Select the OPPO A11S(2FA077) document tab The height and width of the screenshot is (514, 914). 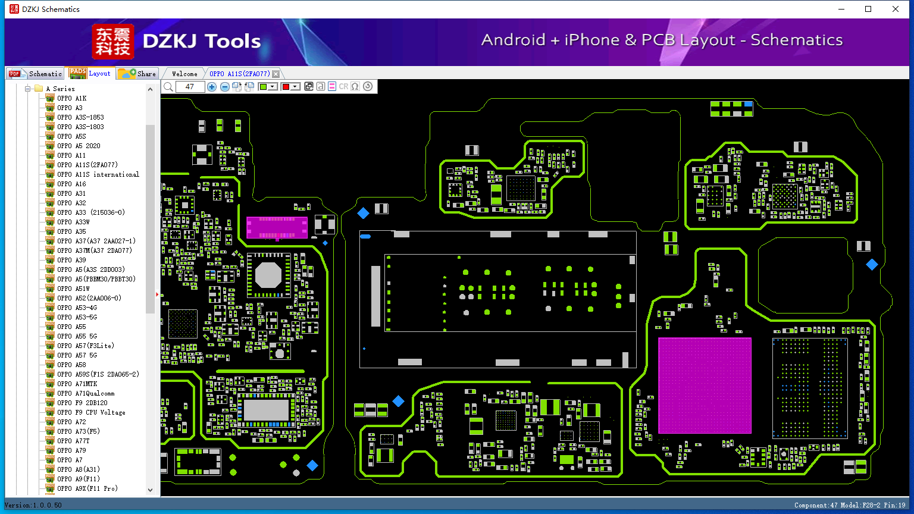[x=239, y=74]
